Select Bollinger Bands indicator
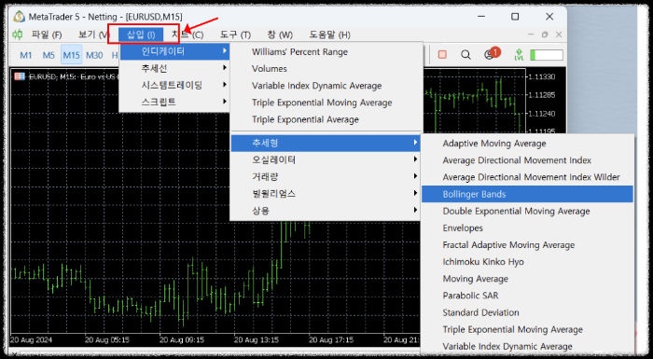The width and height of the screenshot is (653, 359). (x=527, y=194)
